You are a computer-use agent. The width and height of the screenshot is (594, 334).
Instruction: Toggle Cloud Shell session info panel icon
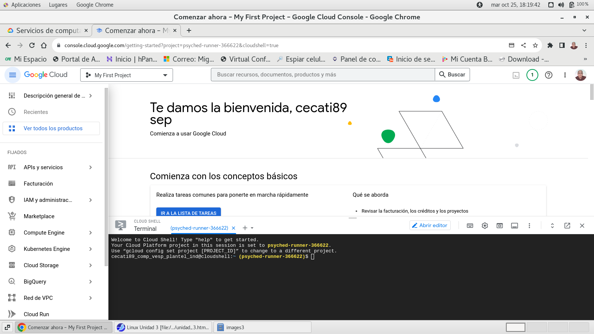pyautogui.click(x=514, y=226)
